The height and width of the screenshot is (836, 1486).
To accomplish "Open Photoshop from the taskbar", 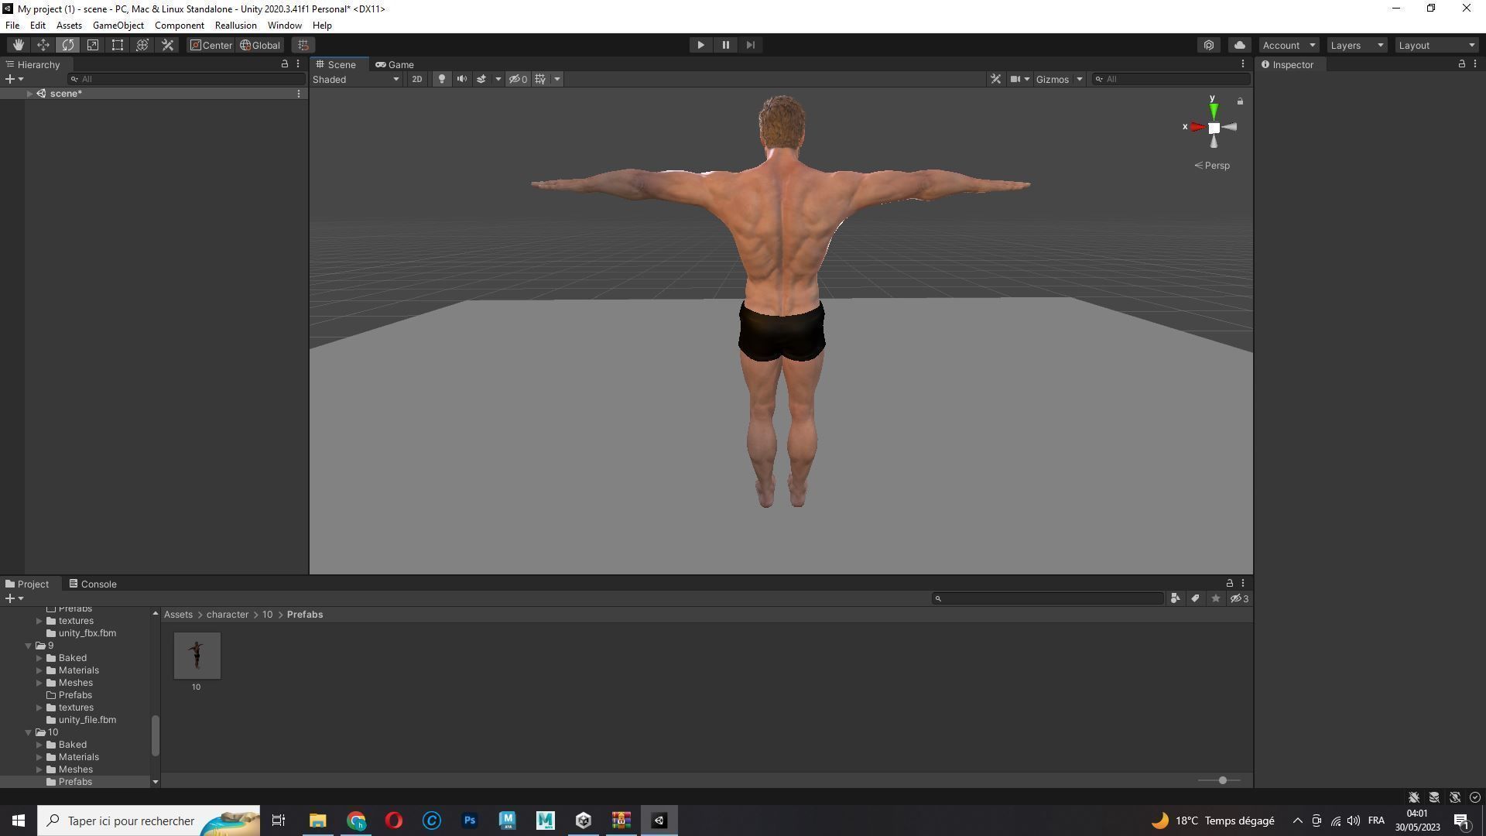I will 469,821.
